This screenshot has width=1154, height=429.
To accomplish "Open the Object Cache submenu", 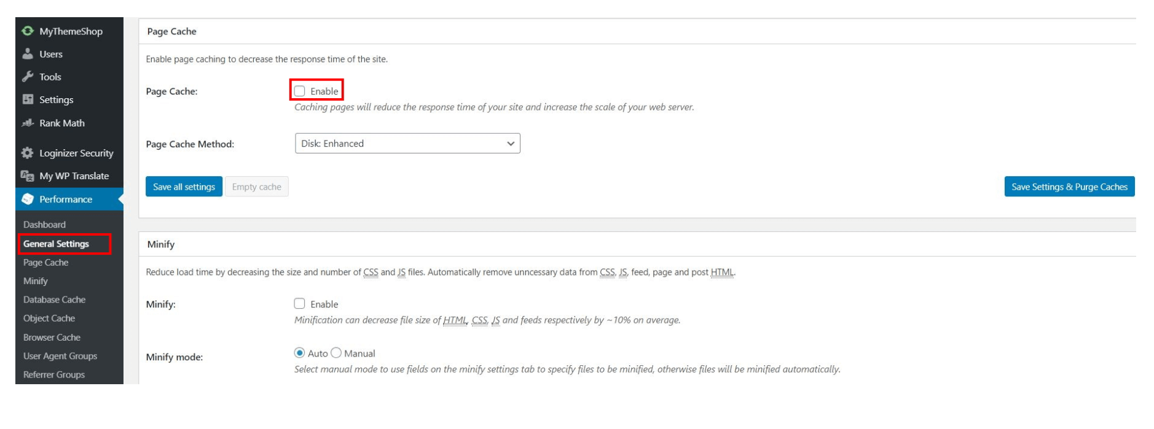I will click(49, 319).
